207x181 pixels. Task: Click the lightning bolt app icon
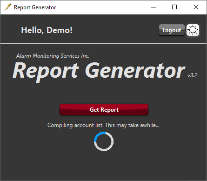[x=8, y=7]
